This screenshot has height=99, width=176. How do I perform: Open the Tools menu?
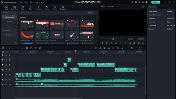click(31, 2)
